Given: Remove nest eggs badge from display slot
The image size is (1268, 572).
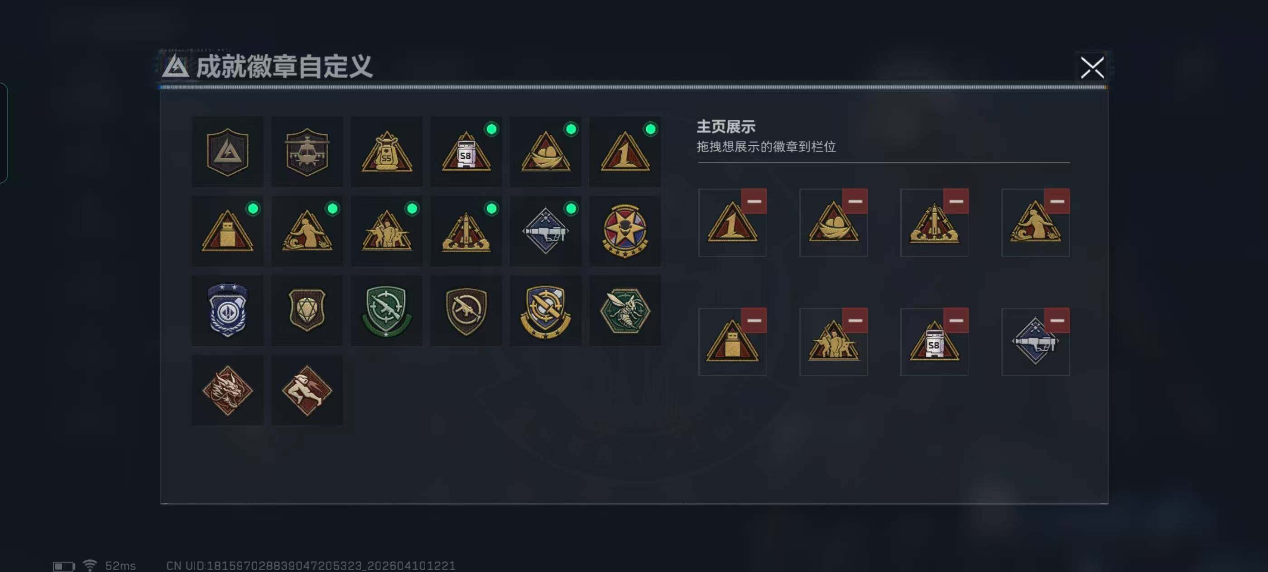Looking at the screenshot, I should point(855,201).
